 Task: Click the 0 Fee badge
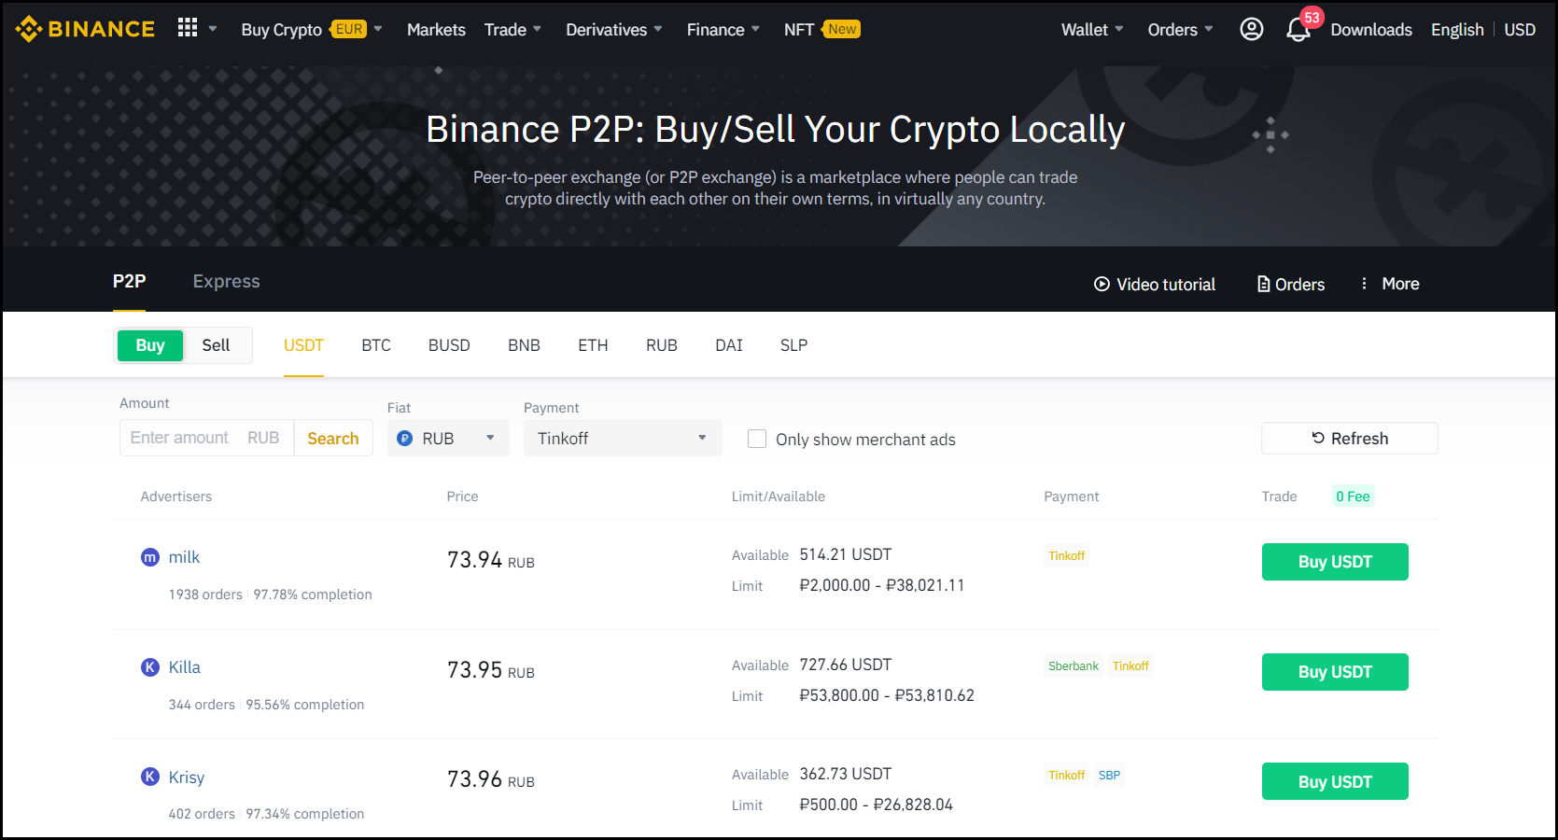point(1353,497)
